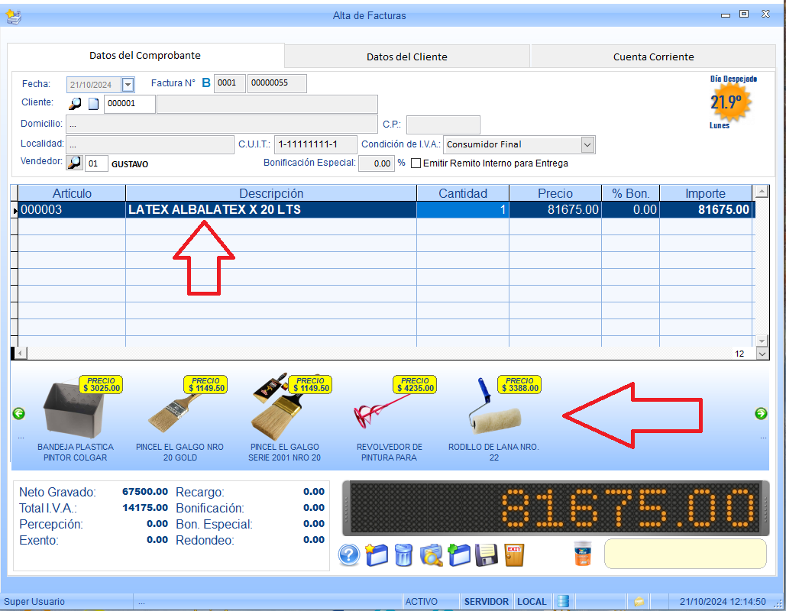Screen dimensions: 786x611
Task: Click the C.P. input field
Action: point(443,124)
